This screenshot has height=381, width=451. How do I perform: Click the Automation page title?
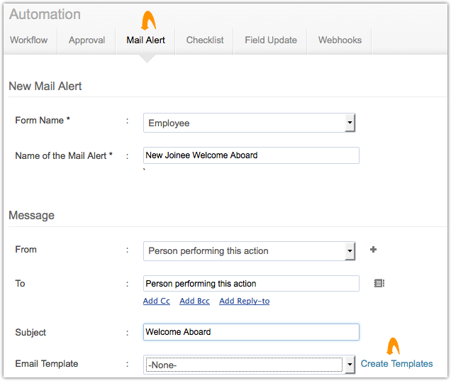pos(45,14)
